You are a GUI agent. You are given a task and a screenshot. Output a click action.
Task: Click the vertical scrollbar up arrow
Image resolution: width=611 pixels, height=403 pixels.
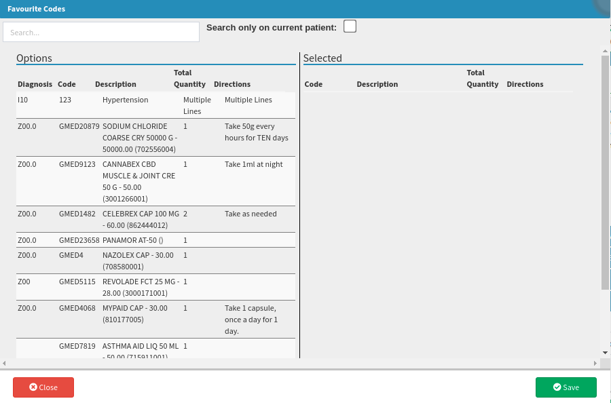tap(605, 50)
